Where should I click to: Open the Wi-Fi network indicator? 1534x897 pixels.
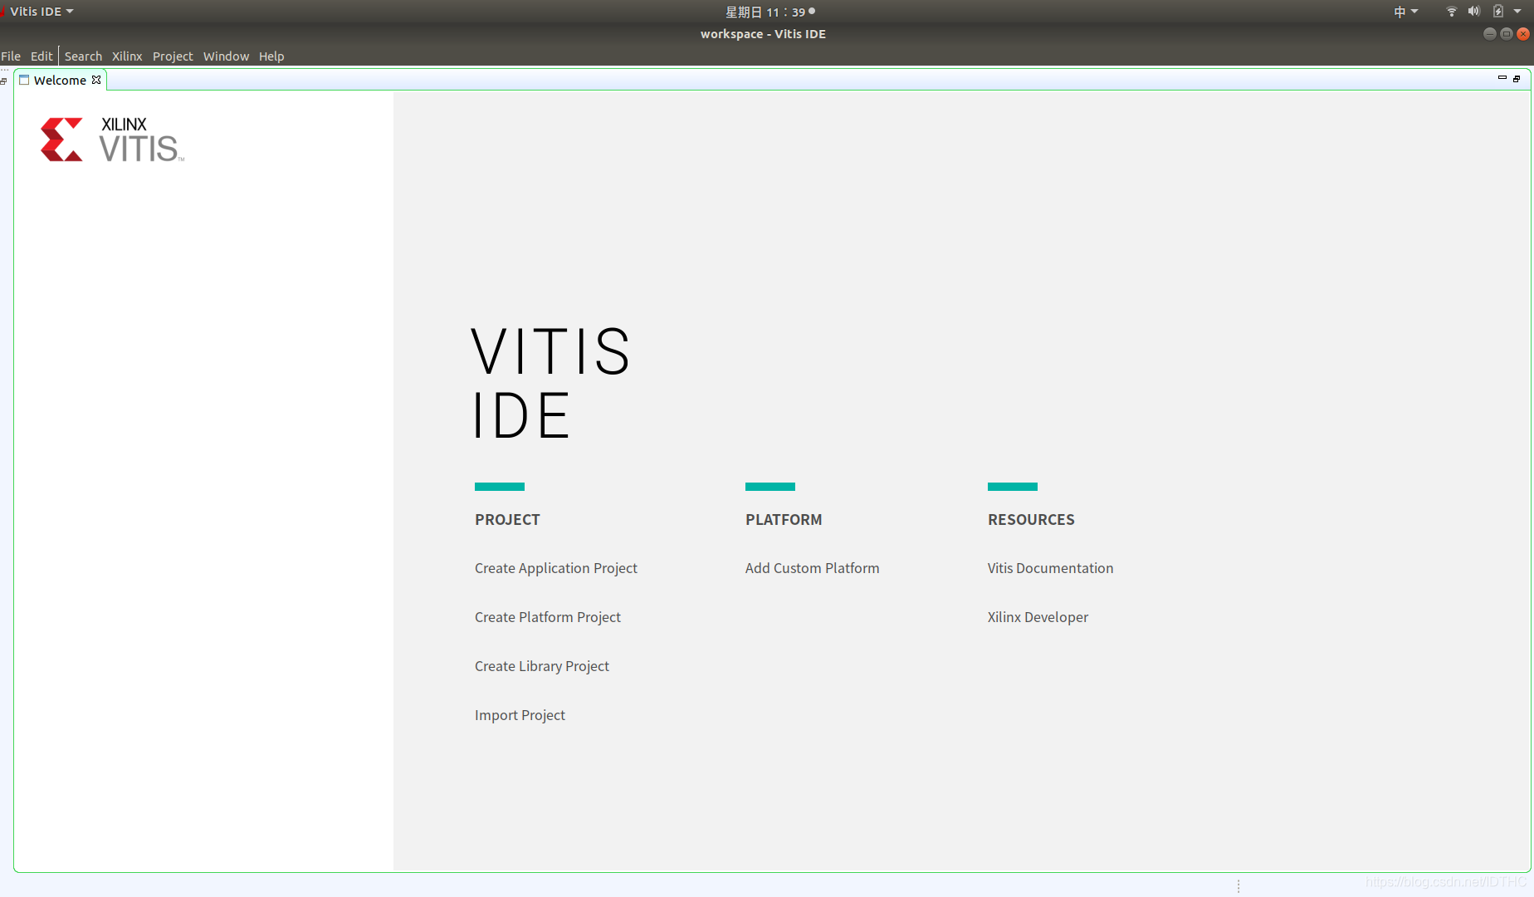1451,12
